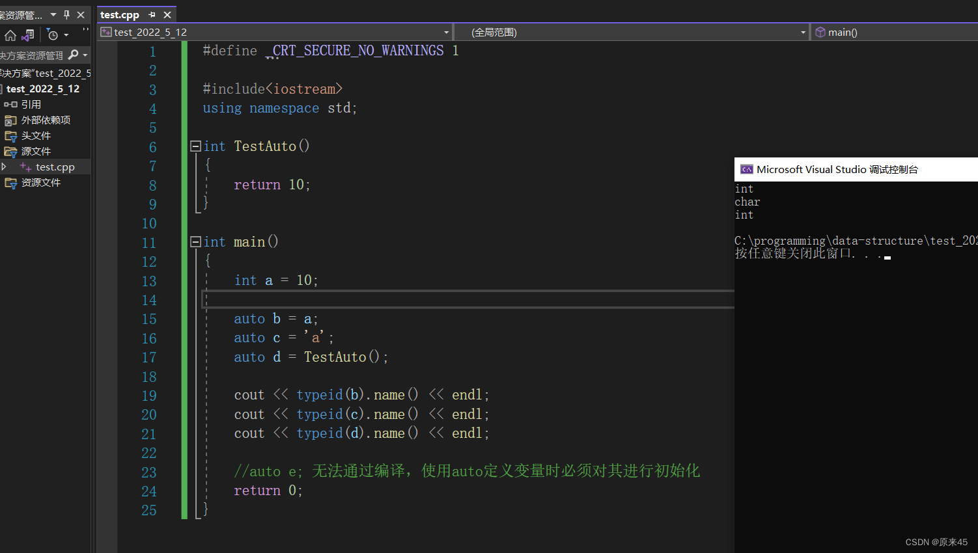Click the 引用 references node icon
Screen dimensions: 978x553
[10, 104]
